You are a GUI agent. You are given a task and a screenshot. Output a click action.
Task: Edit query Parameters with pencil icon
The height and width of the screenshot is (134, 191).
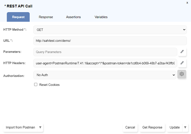click(182, 52)
